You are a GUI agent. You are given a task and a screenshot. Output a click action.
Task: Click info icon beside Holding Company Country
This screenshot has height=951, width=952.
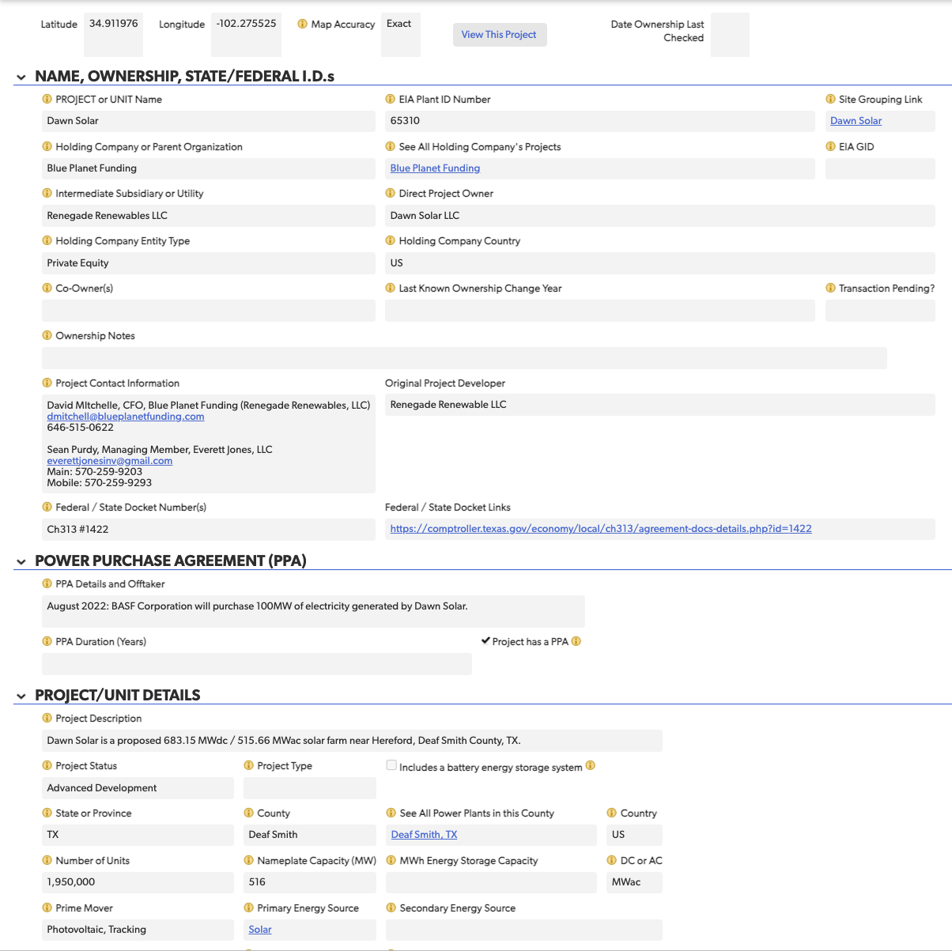[390, 240]
